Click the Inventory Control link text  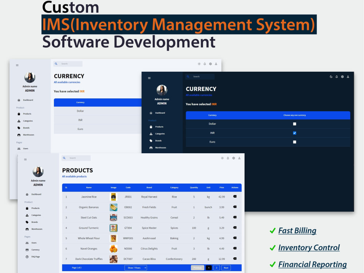tap(309, 248)
